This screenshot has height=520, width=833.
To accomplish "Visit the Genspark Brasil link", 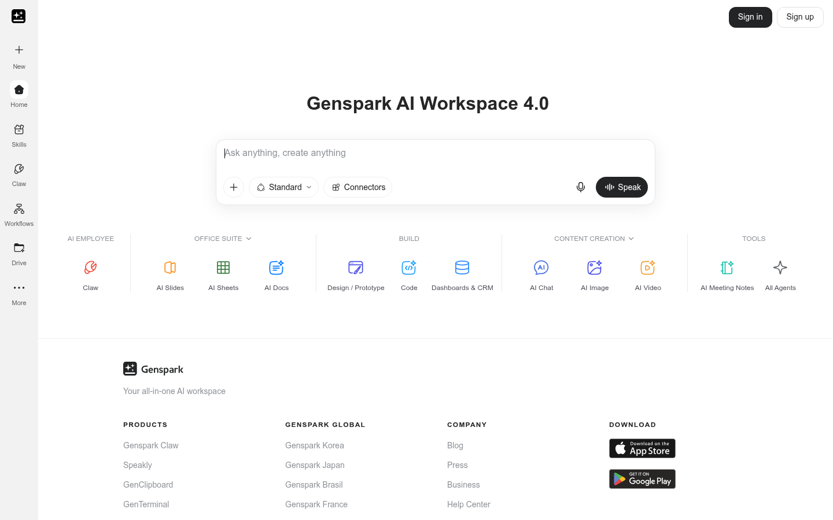I will click(314, 485).
